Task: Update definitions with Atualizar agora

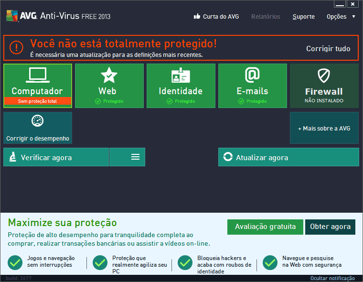Action: (288, 157)
